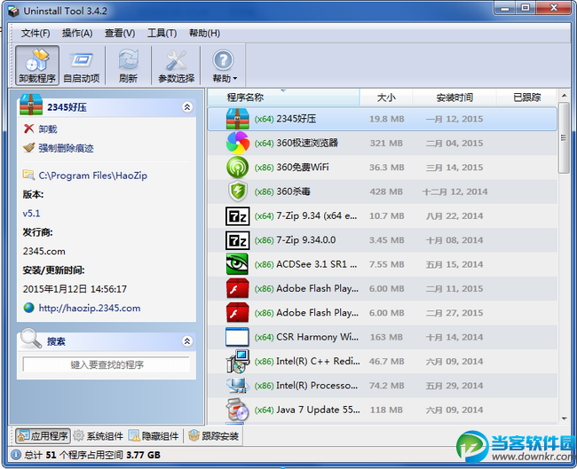Select Intel(R) Processor entry icon

237,386
